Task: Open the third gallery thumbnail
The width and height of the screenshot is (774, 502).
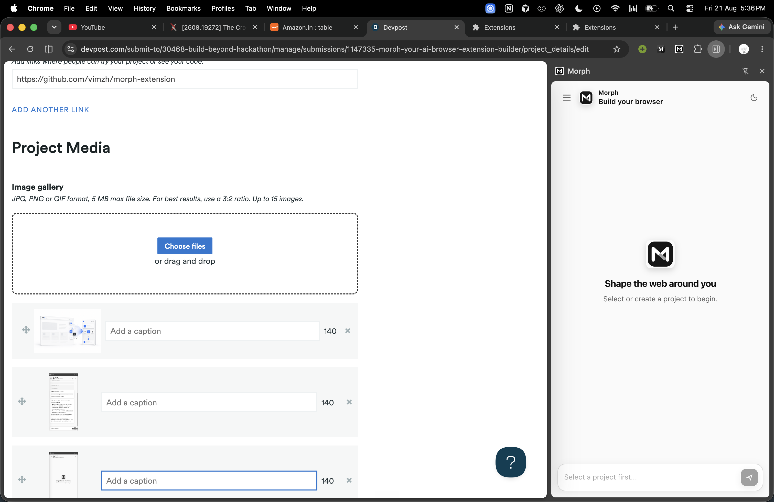Action: tap(63, 475)
